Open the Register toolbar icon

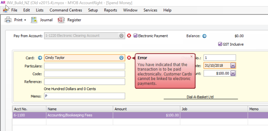click(x=61, y=20)
